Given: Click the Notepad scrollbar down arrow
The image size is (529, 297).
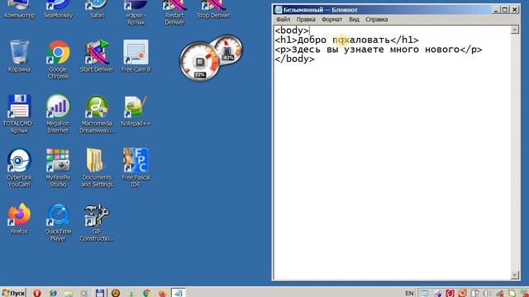Looking at the screenshot, I should coord(514,275).
